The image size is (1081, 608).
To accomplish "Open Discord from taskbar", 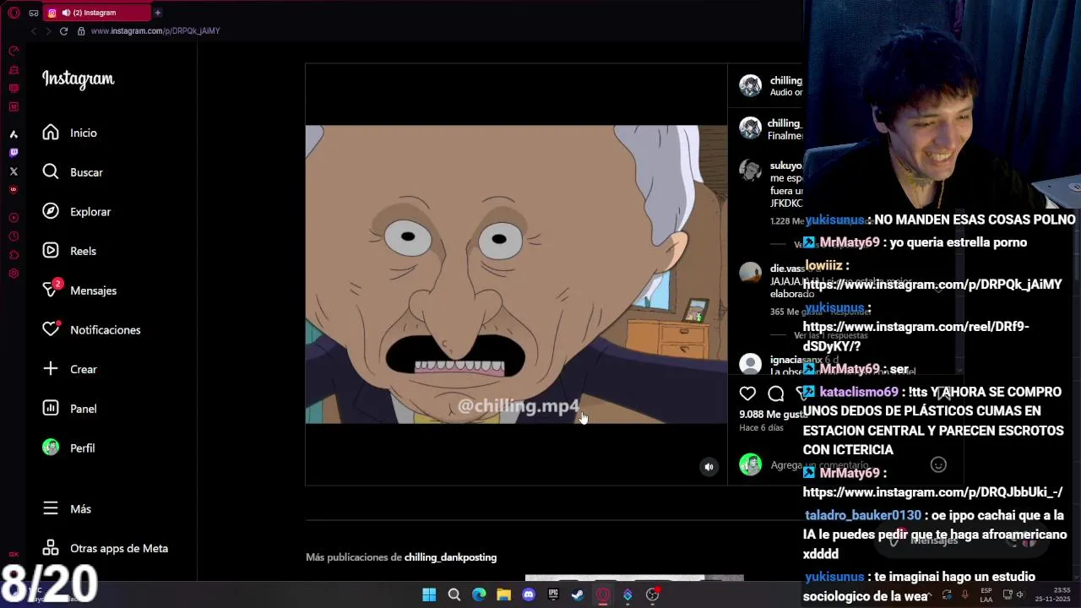I will point(529,594).
